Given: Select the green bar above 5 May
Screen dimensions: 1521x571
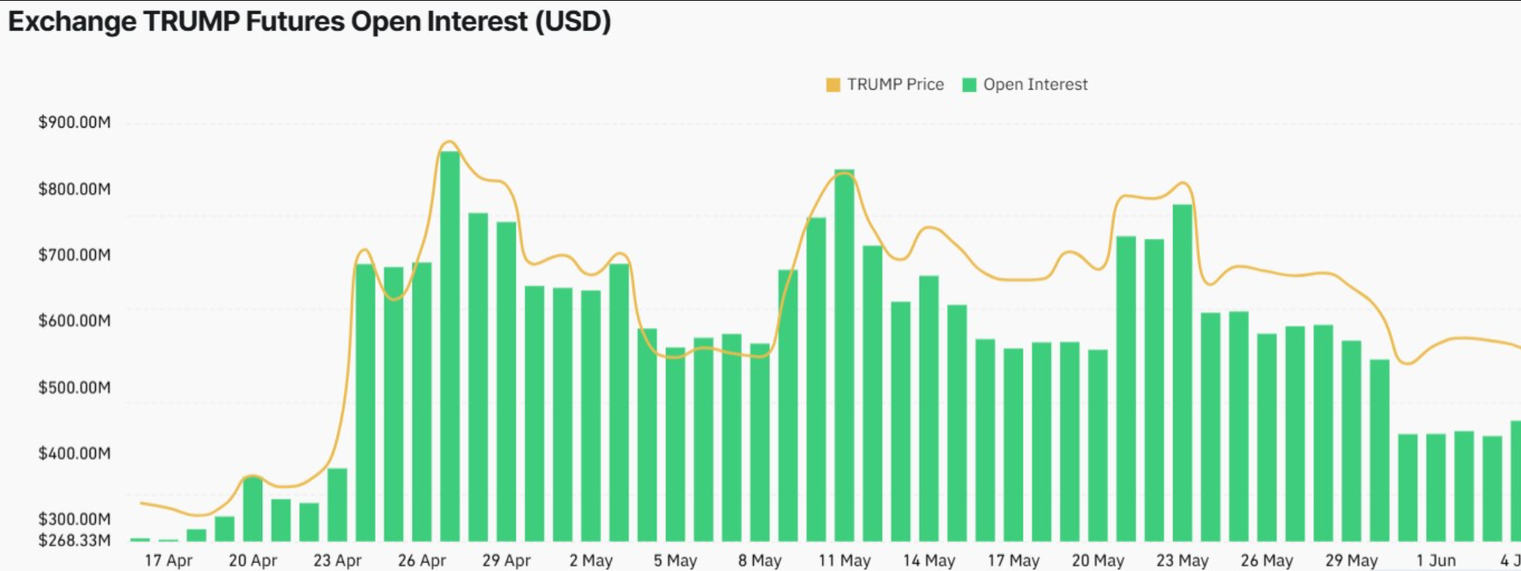Looking at the screenshot, I should click(x=675, y=444).
